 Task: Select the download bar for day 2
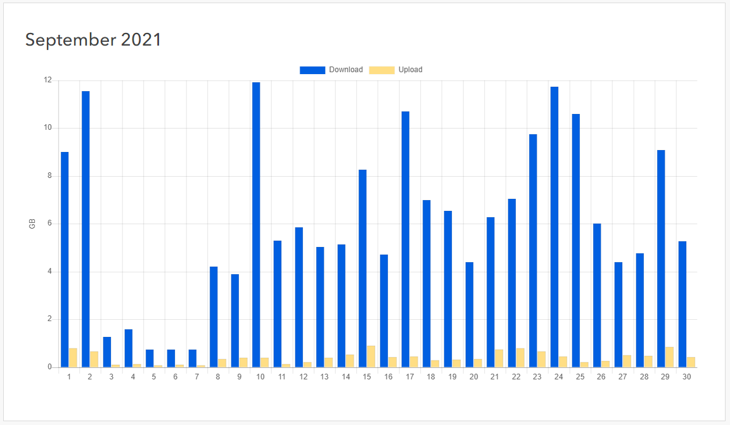pyautogui.click(x=86, y=229)
